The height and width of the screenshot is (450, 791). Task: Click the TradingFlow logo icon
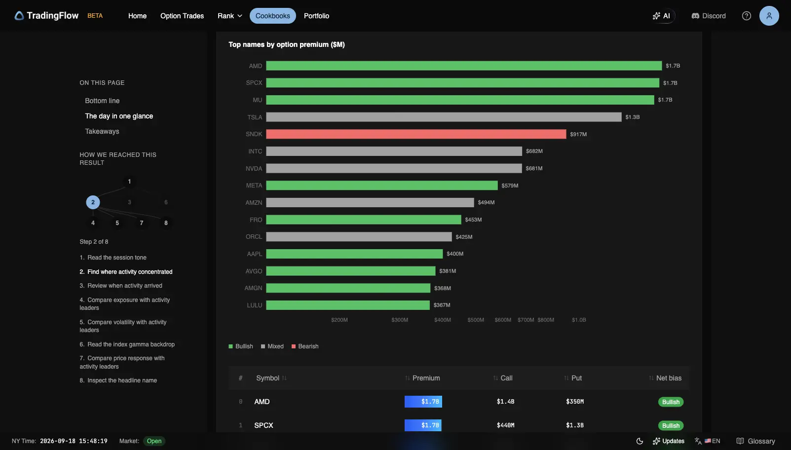tap(19, 16)
